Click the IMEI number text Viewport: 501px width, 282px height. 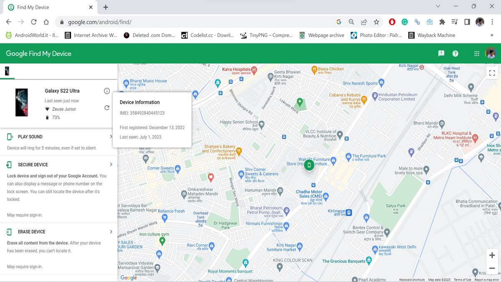tap(142, 113)
